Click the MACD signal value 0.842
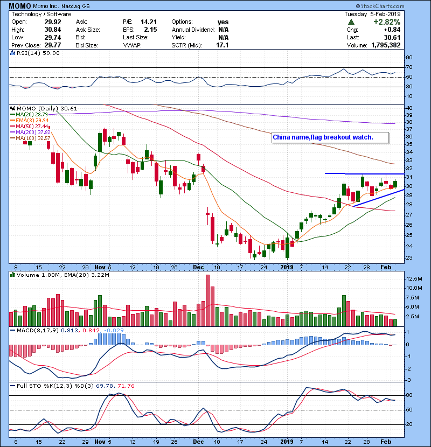Image resolution: width=431 pixels, height=447 pixels. [x=91, y=331]
